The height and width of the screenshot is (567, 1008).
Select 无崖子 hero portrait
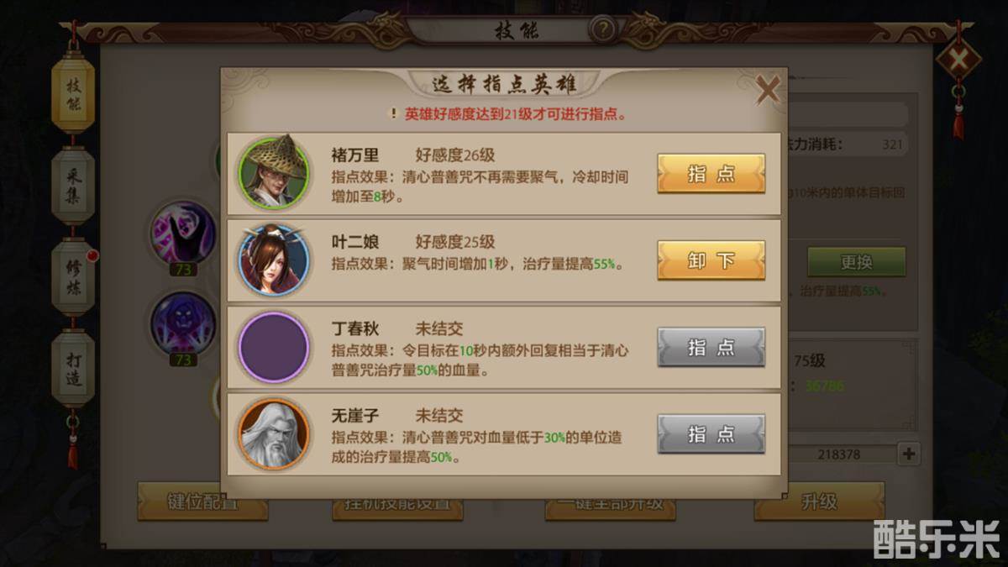[274, 434]
